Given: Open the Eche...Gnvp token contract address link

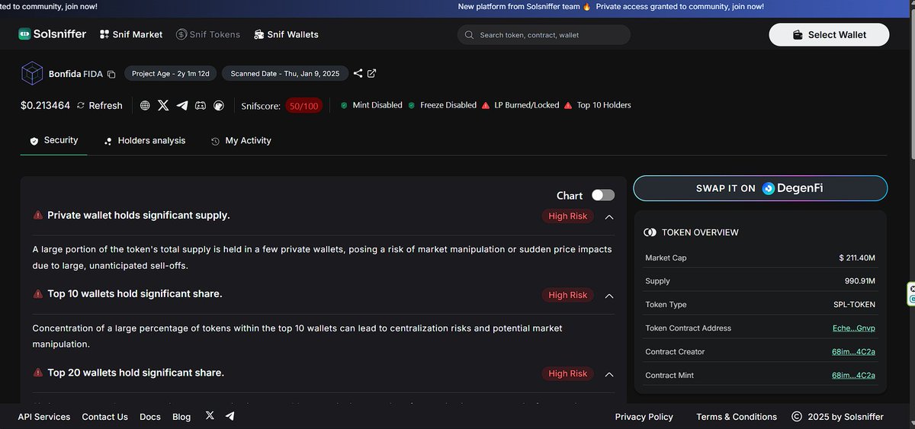Looking at the screenshot, I should pyautogui.click(x=853, y=328).
